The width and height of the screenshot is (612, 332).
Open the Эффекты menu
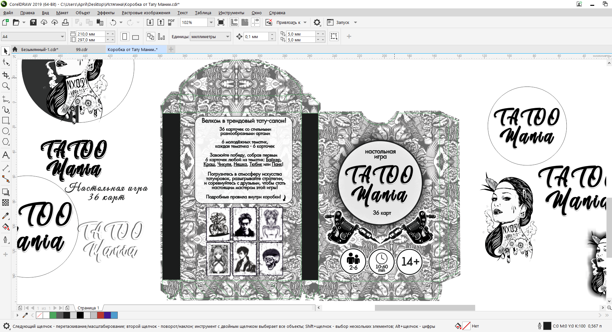tap(106, 13)
